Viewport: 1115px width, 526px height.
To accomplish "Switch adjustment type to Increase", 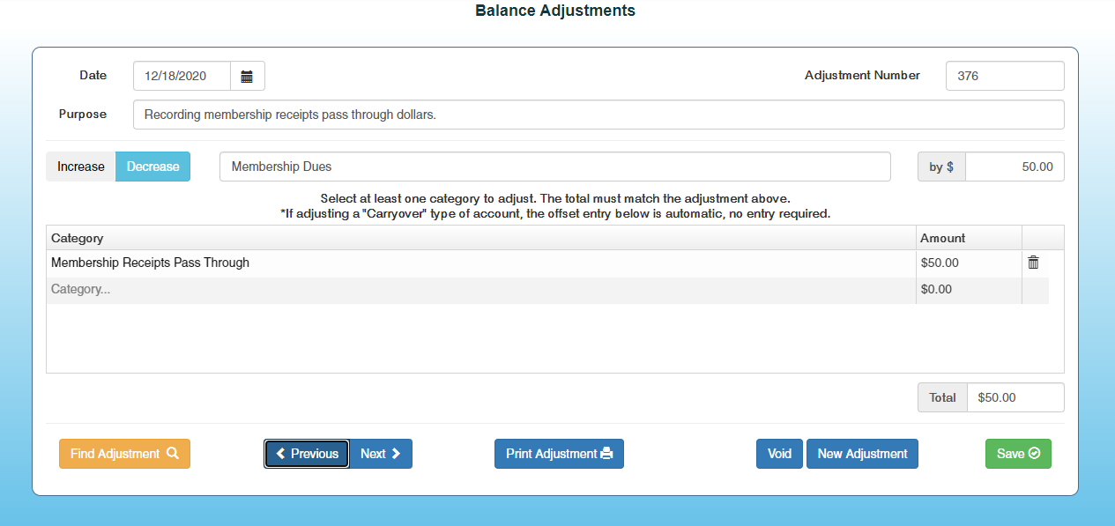I will pyautogui.click(x=81, y=167).
